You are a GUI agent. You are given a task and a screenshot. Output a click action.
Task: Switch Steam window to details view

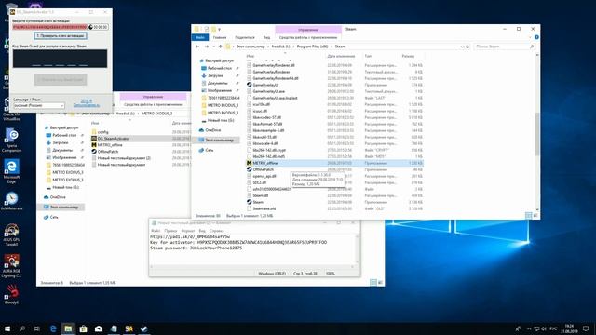click(528, 215)
